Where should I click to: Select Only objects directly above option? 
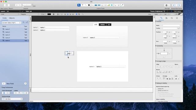point(158,94)
